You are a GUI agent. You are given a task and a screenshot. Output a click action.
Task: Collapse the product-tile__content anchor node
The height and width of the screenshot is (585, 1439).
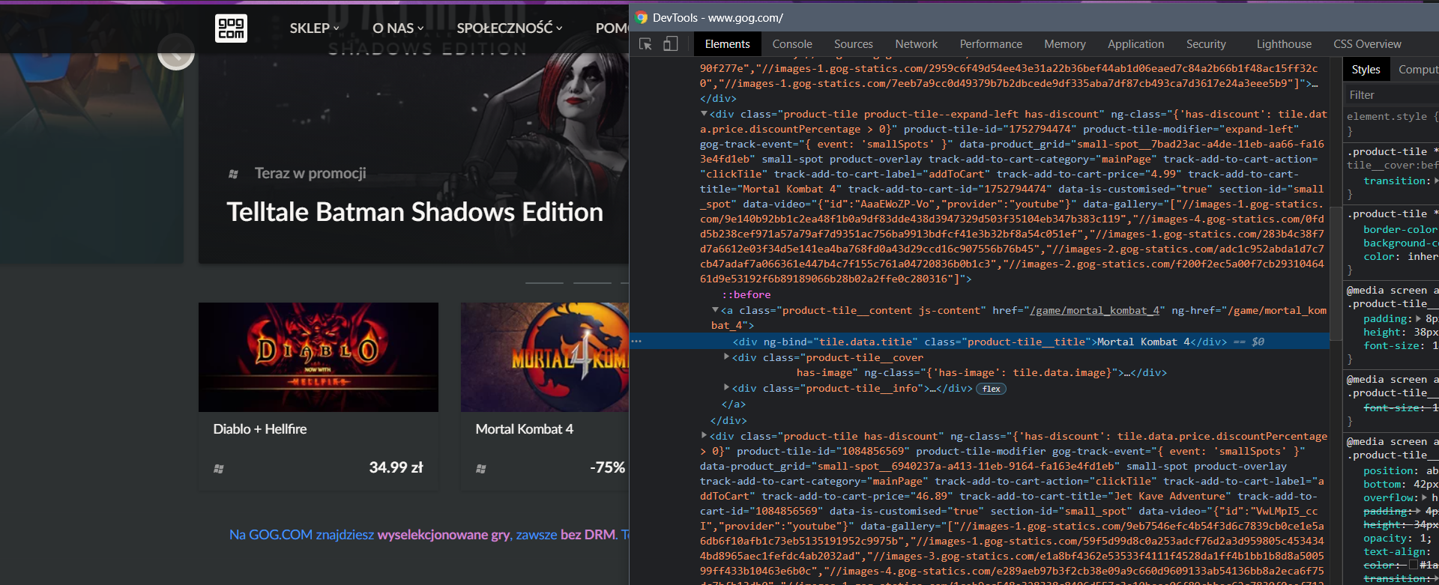(x=715, y=310)
